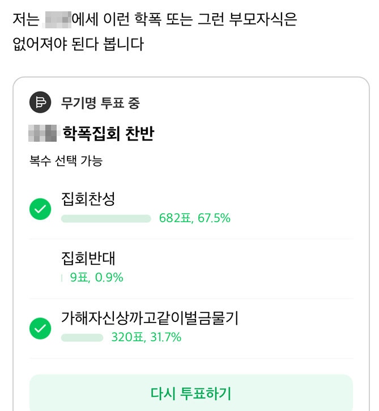Click the 682표, 67.5% vote count

pos(194,218)
